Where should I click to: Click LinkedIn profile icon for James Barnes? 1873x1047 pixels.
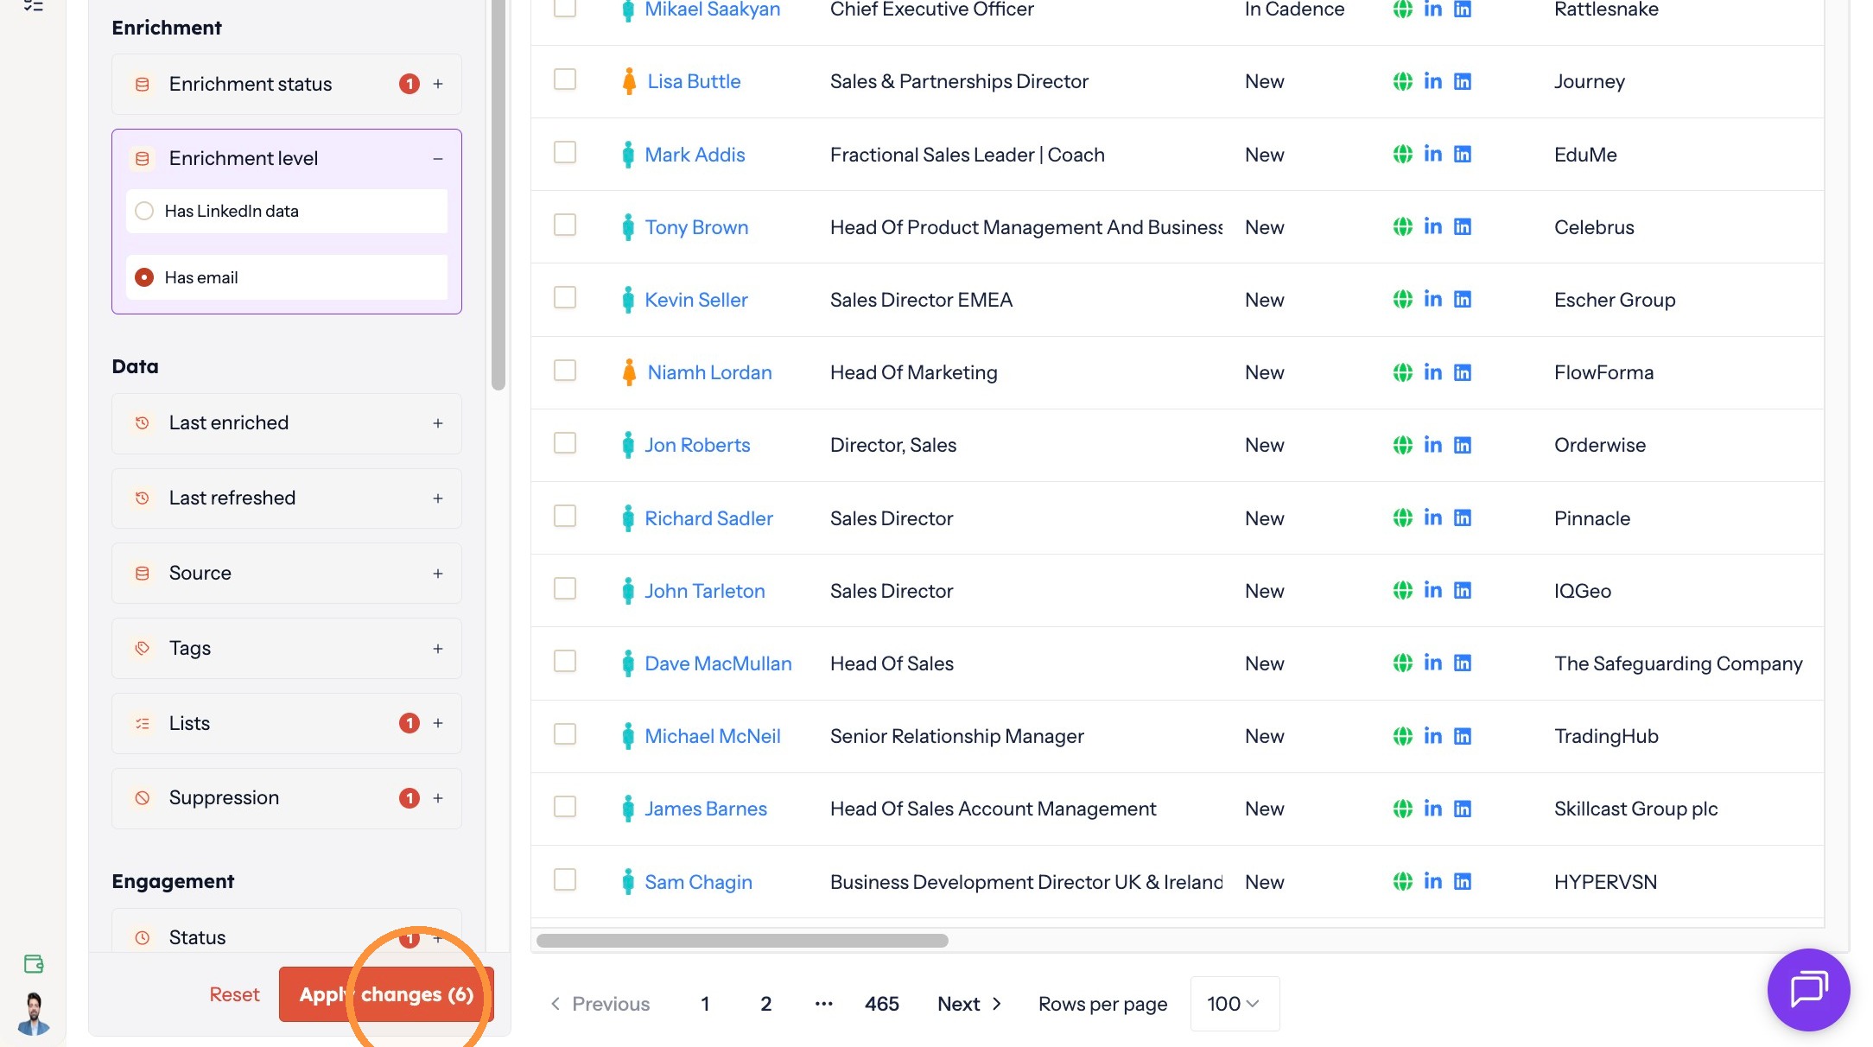pyautogui.click(x=1432, y=809)
